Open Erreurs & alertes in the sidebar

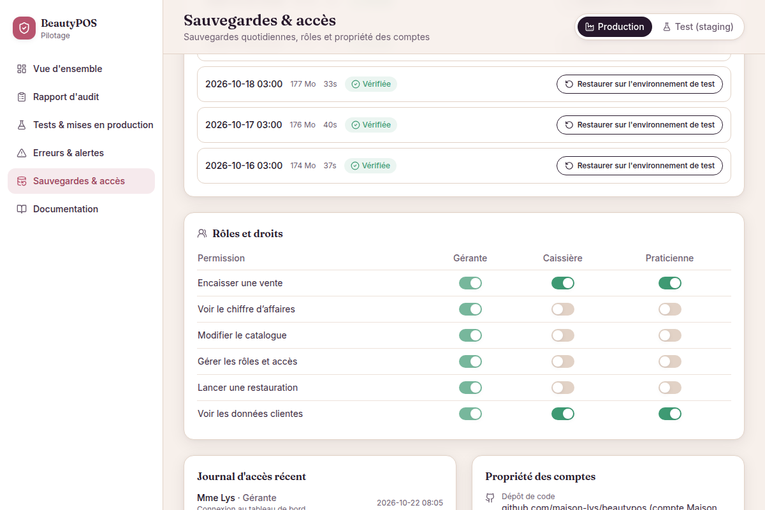coord(81,153)
